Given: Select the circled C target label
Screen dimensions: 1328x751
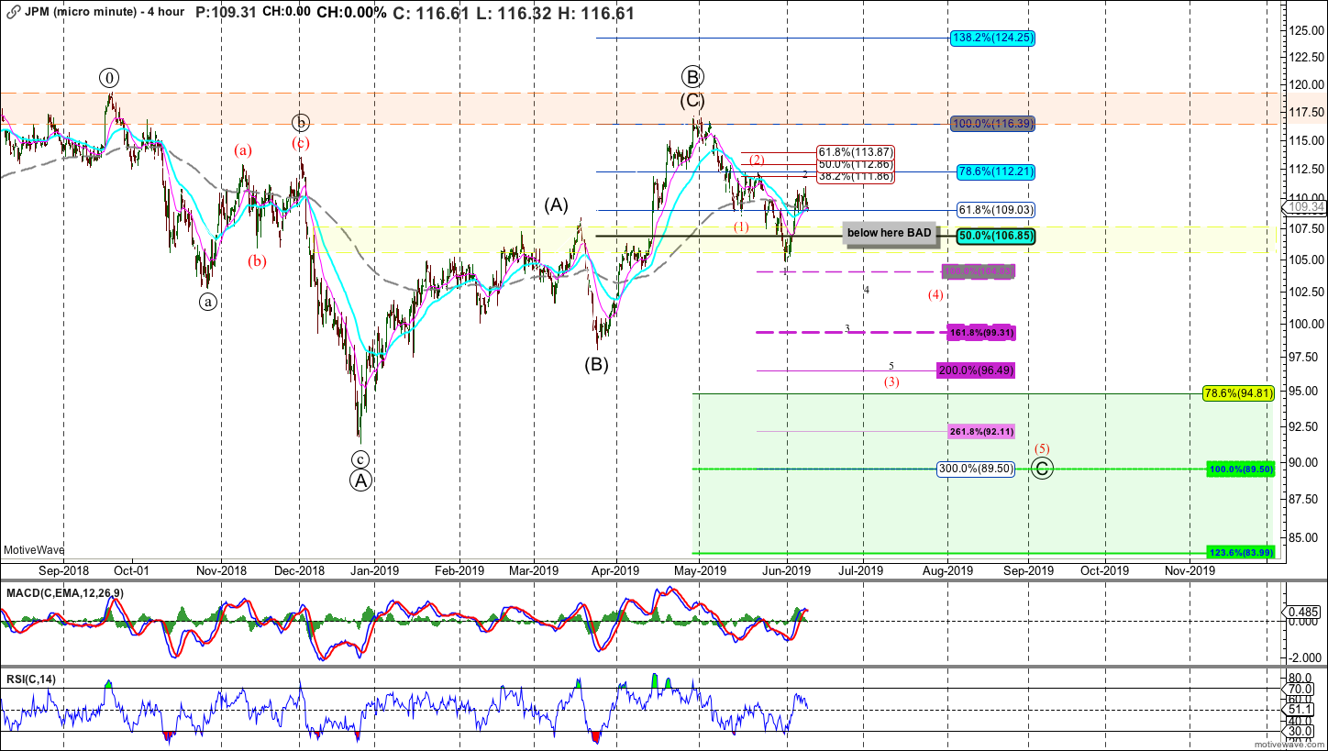Looking at the screenshot, I should pos(1043,469).
